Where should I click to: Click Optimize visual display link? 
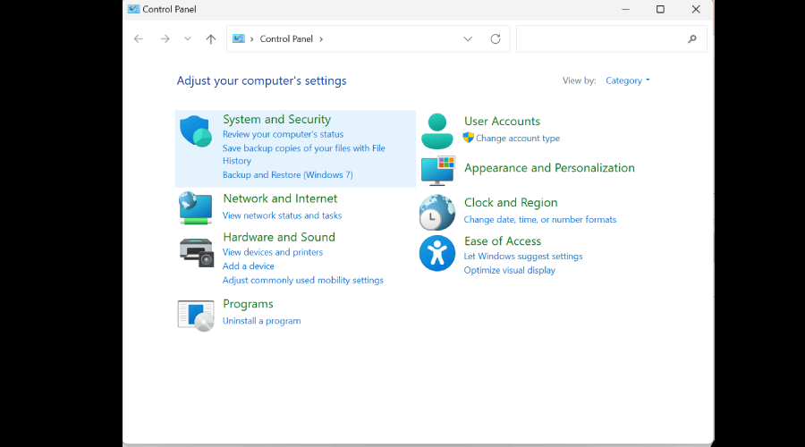click(509, 271)
